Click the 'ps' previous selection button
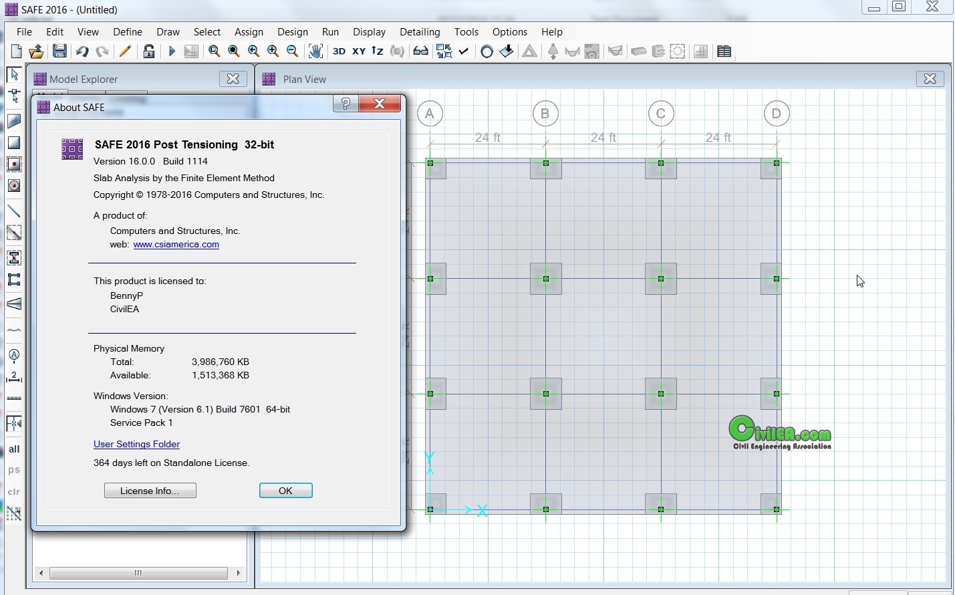Image resolution: width=955 pixels, height=595 pixels. [14, 470]
